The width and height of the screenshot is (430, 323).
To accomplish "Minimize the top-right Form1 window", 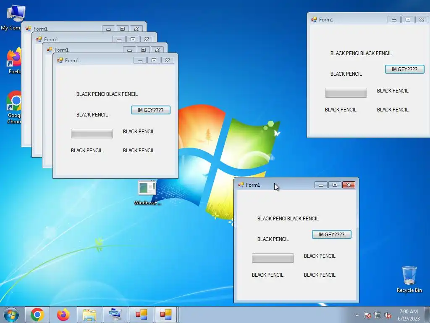I will click(x=394, y=19).
